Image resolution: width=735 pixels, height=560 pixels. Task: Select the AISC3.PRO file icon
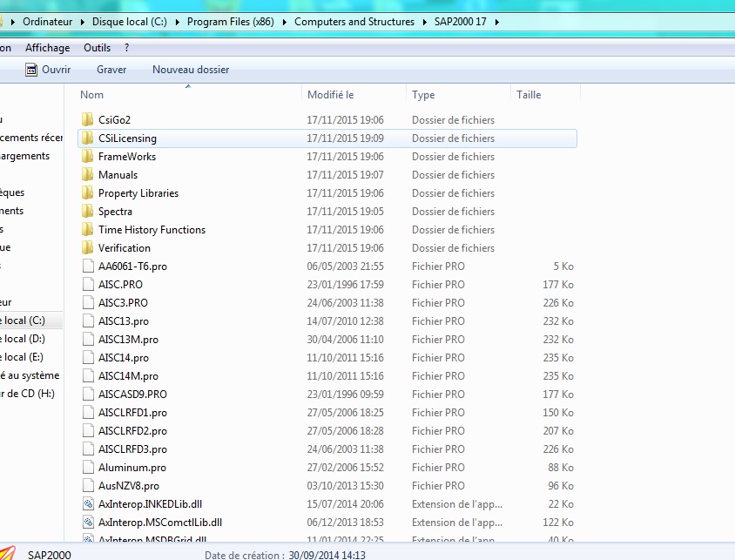coord(88,302)
